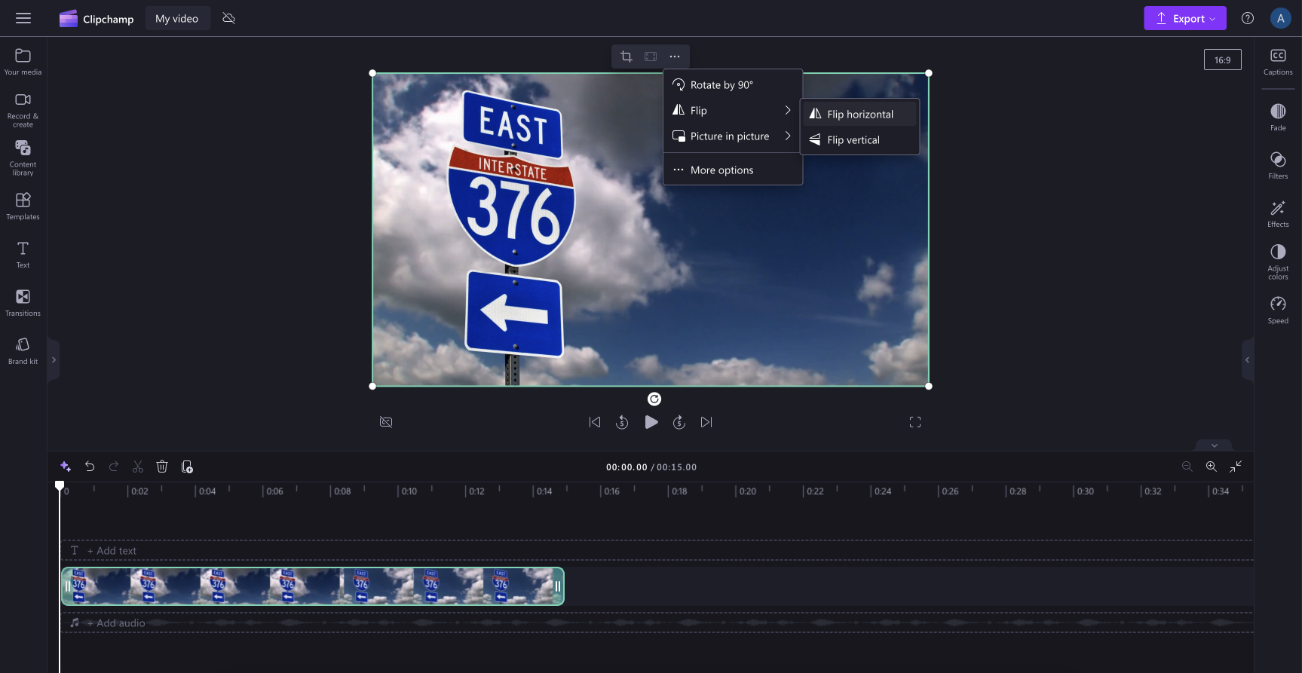Collapse the right property panel arrow
Viewport: 1302px width, 673px height.
(x=1247, y=360)
